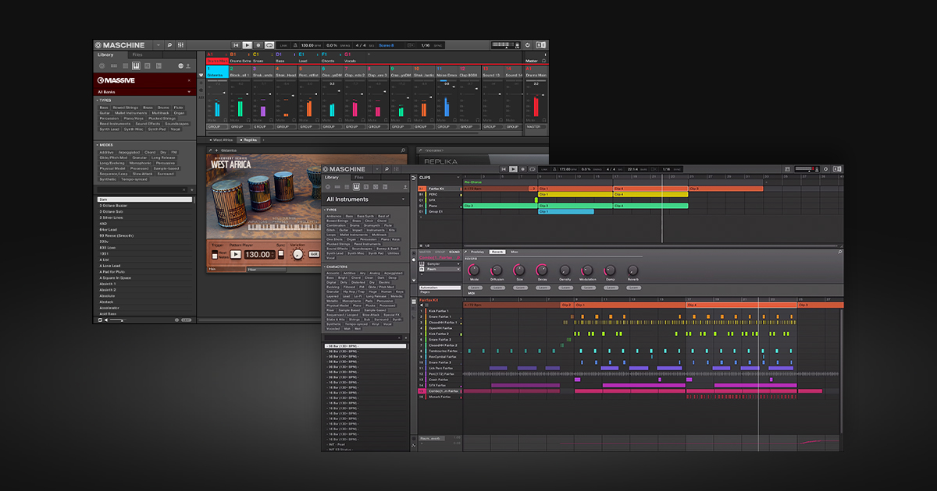
Task: Click the user content icon in back browser
Action: click(x=188, y=66)
